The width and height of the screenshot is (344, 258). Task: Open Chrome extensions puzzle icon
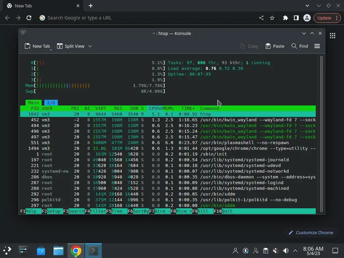tap(285, 18)
